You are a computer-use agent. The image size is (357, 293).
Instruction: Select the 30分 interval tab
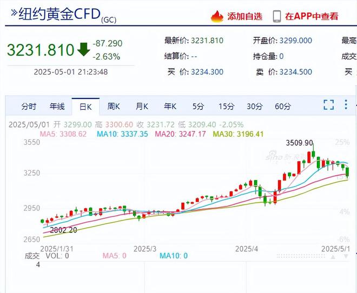click(x=255, y=106)
